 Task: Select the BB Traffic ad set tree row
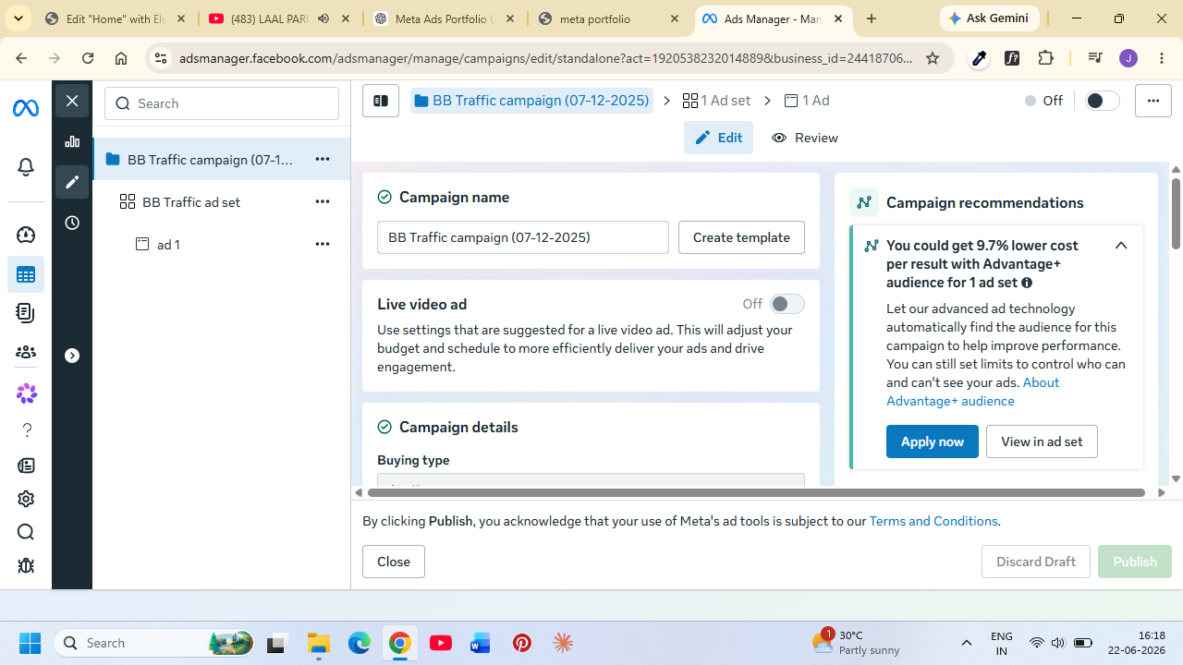222,201
